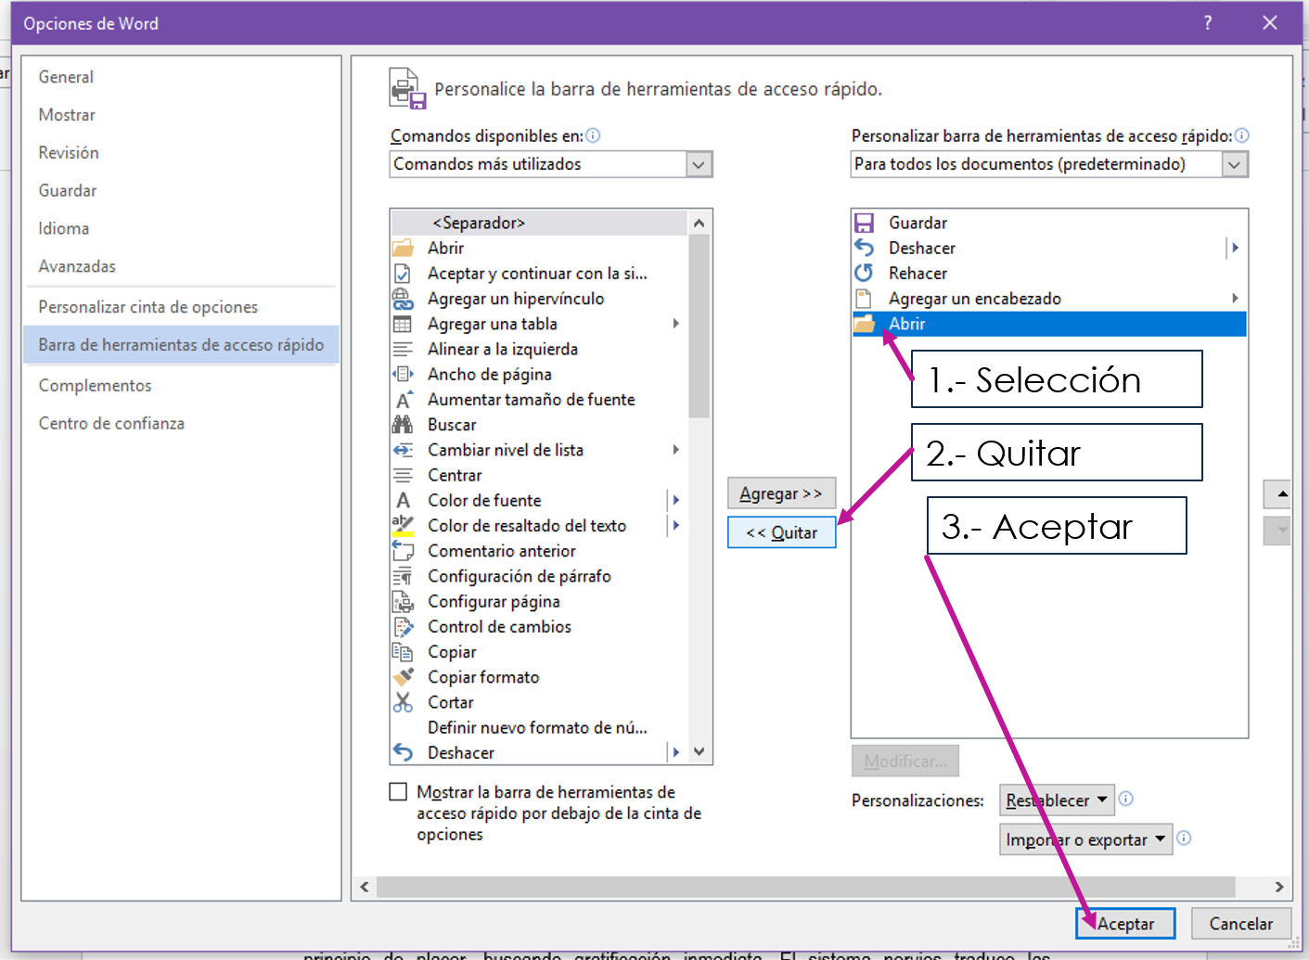
Task: Select the Cortar scissors icon
Action: 404,702
